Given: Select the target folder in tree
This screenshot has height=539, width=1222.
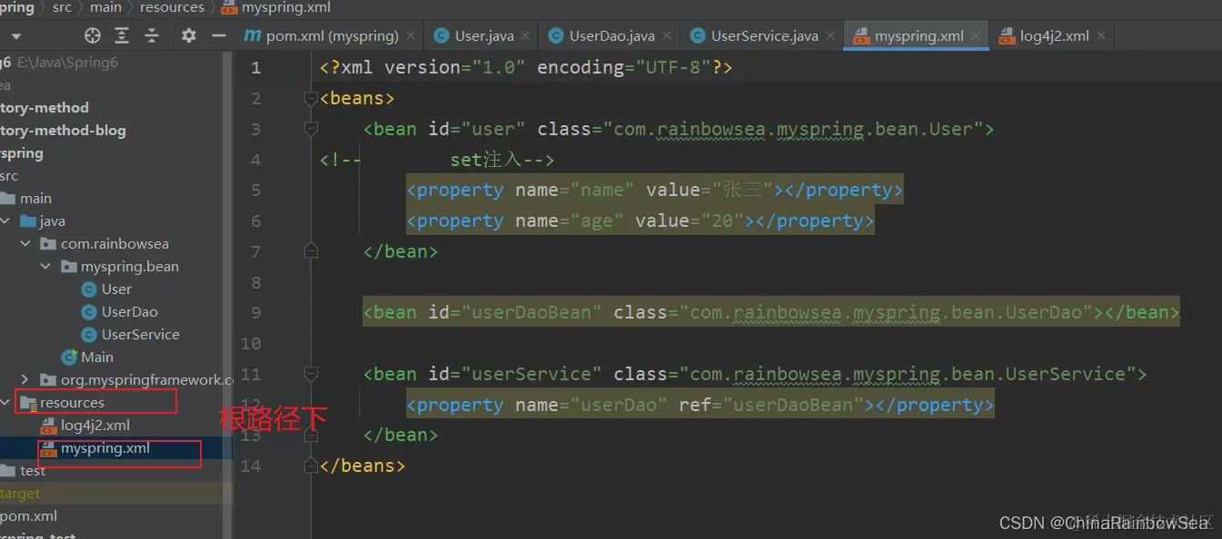Looking at the screenshot, I should point(20,494).
